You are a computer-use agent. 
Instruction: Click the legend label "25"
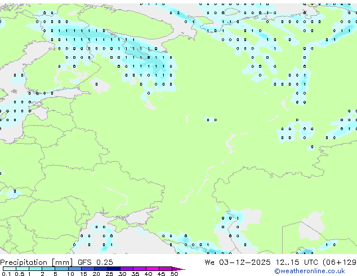(x=109, y=274)
